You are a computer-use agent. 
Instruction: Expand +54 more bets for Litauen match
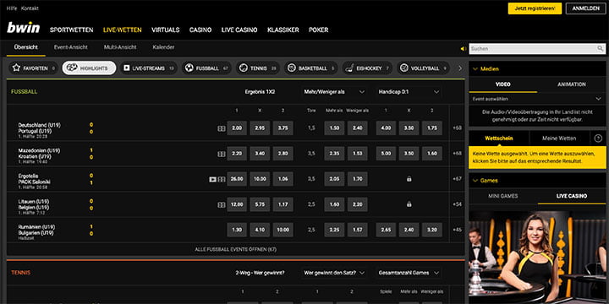[457, 204]
